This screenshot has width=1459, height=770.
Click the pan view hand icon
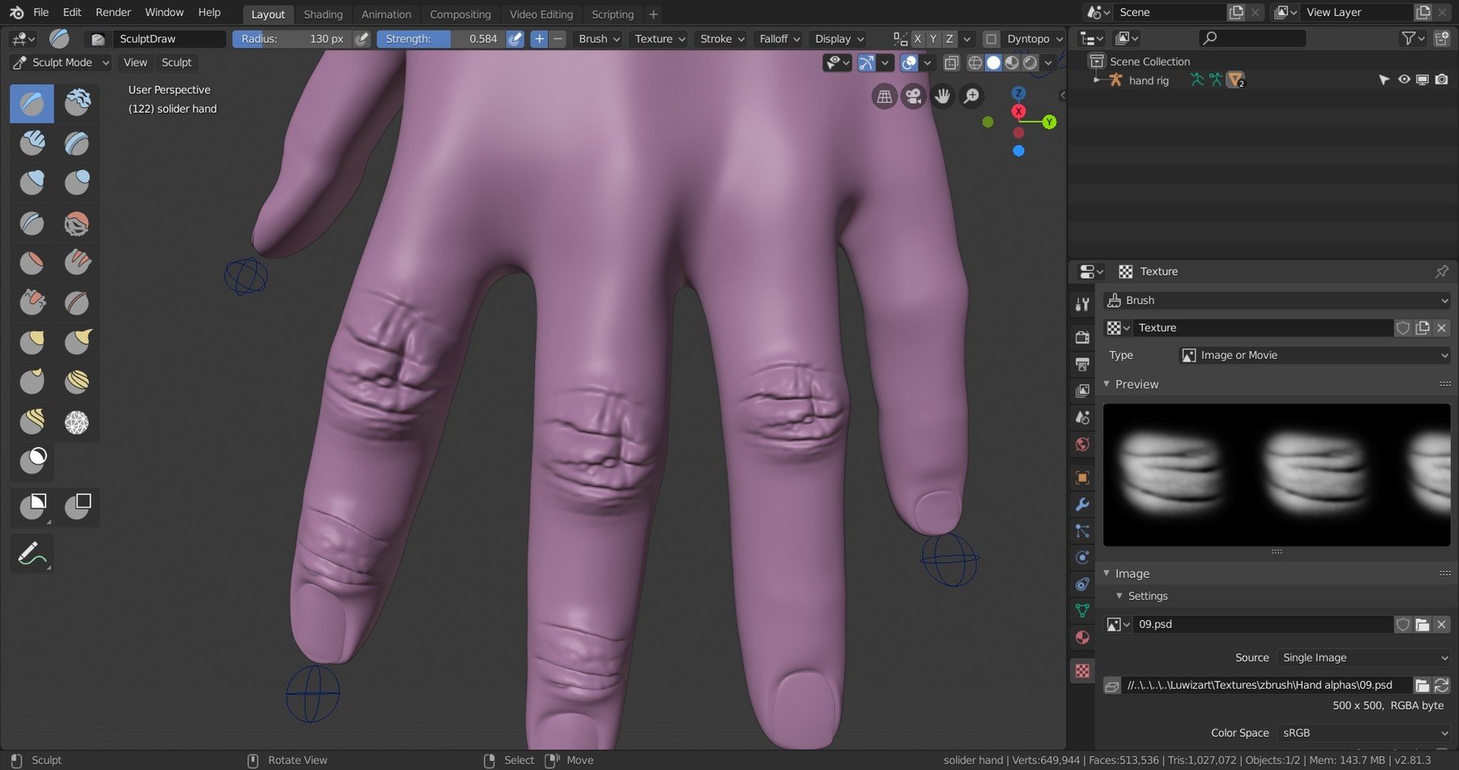coord(942,96)
